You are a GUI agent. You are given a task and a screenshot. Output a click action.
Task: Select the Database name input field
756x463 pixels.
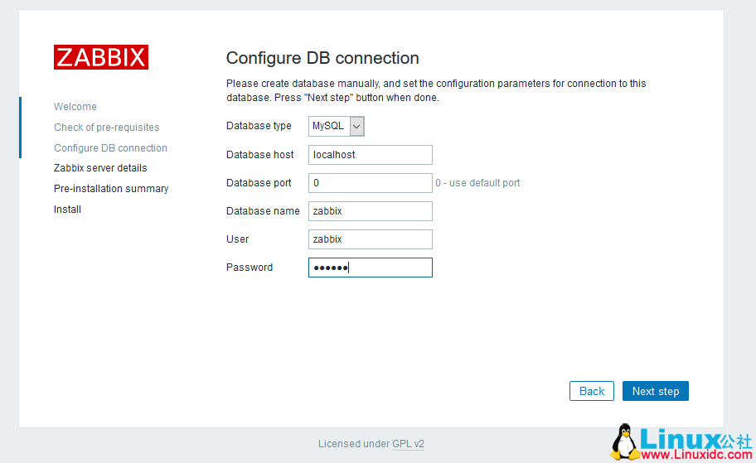click(371, 211)
